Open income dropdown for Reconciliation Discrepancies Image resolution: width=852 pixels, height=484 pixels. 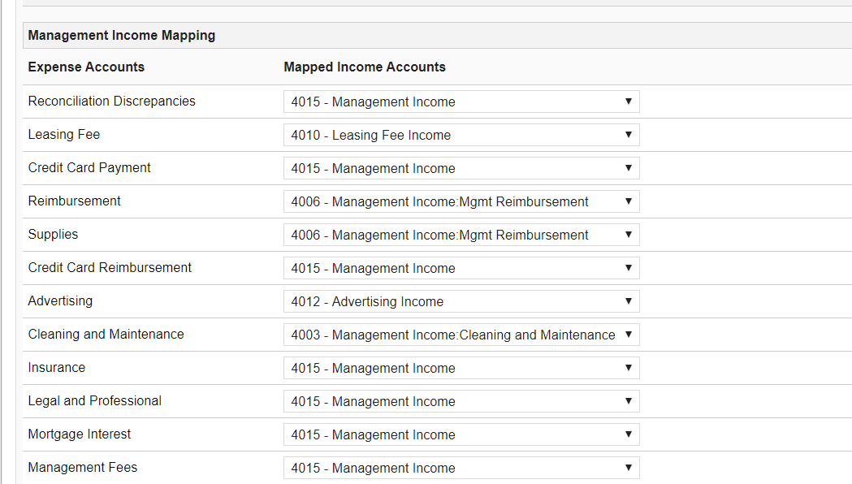(461, 102)
